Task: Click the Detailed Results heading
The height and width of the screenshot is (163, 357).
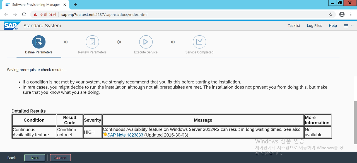Action: 28,111
